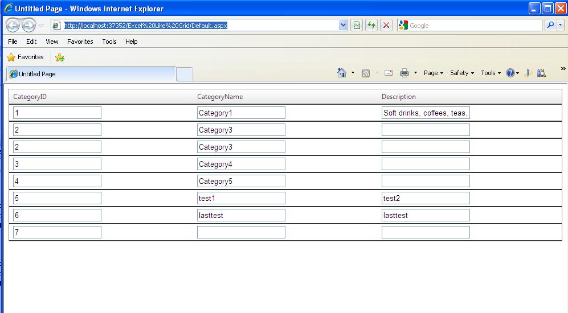Viewport: 568px width, 313px height.
Task: Click the empty Description field beside Category4
Action: [x=426, y=164]
